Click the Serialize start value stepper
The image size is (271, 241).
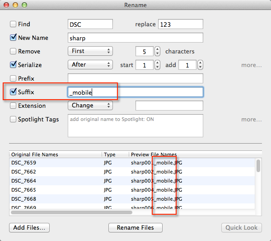[157, 65]
